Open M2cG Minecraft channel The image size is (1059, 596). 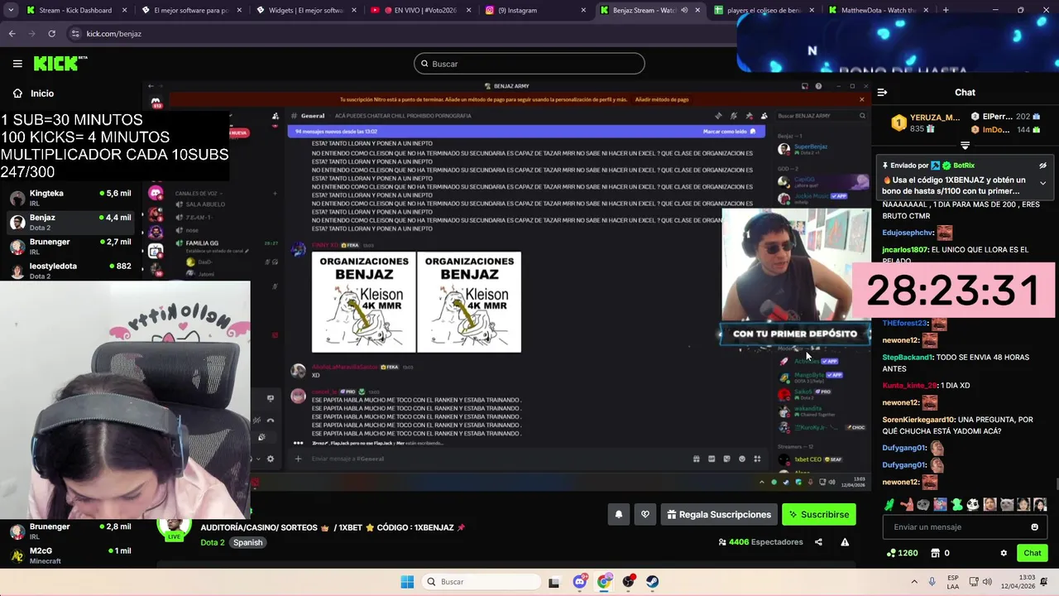click(70, 555)
